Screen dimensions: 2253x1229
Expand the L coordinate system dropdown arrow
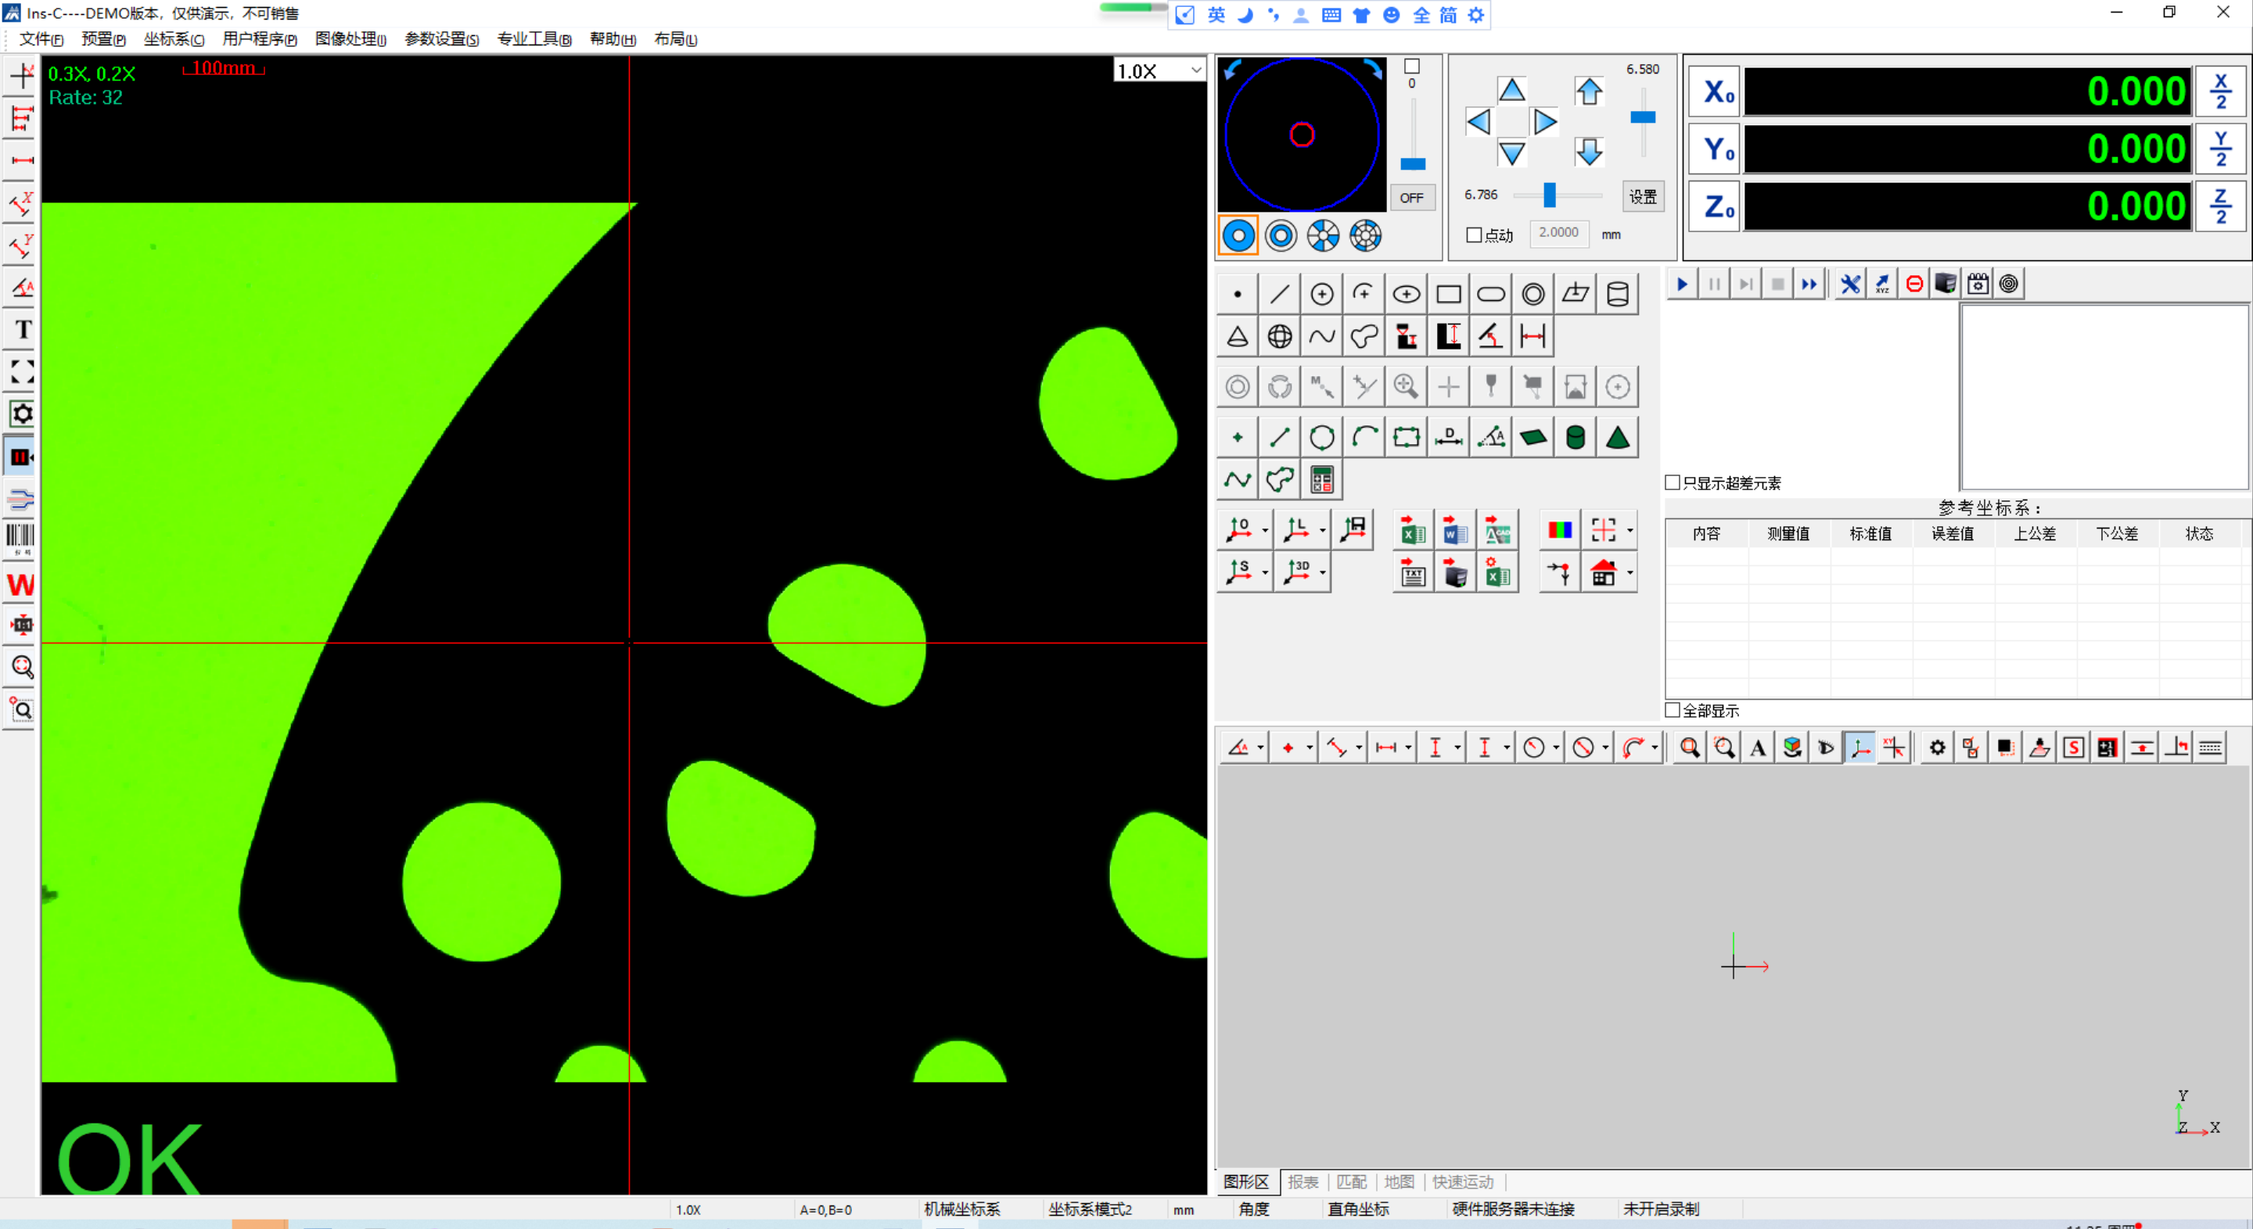pyautogui.click(x=1322, y=531)
